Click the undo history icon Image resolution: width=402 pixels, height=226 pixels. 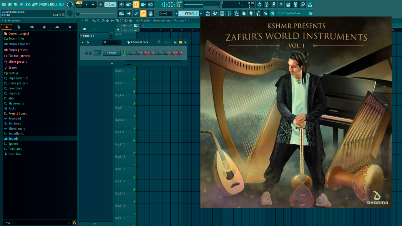pyautogui.click(x=259, y=4)
